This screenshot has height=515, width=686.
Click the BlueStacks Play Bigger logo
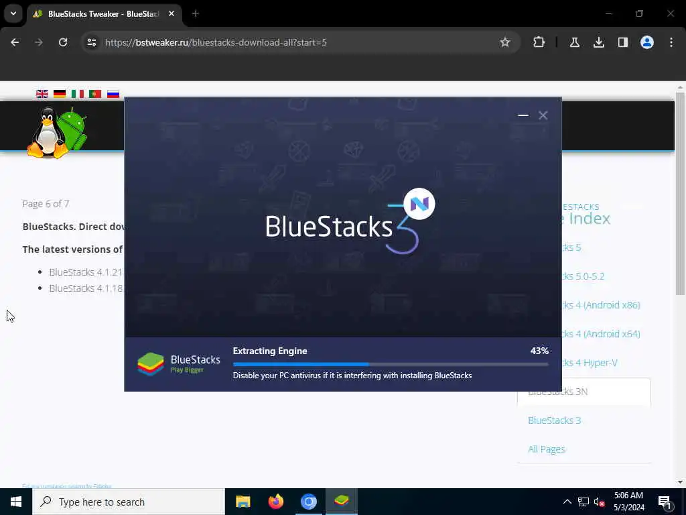(178, 364)
